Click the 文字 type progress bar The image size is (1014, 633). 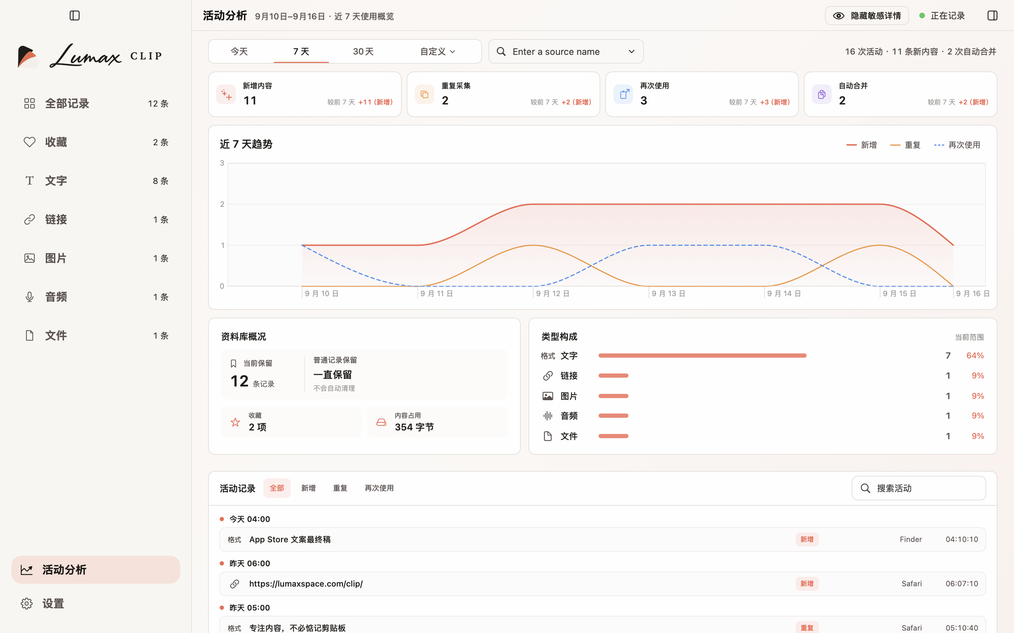(702, 356)
